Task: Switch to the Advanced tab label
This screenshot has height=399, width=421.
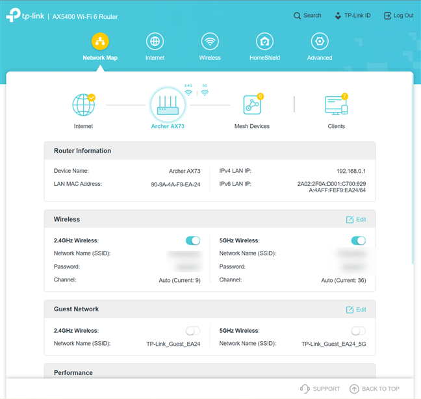Action: 320,58
